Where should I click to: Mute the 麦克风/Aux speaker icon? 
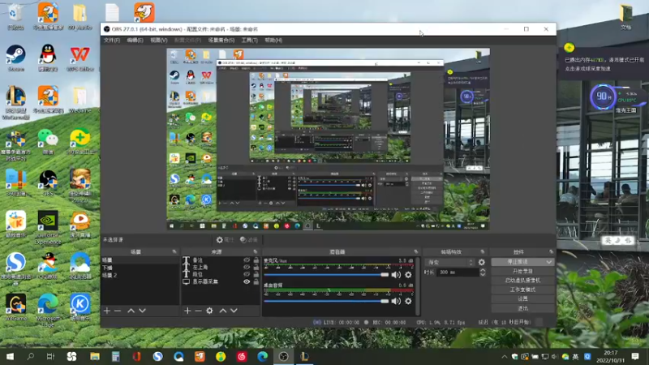[396, 275]
